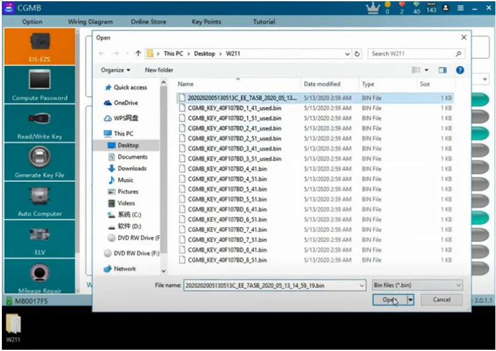Image resolution: width=496 pixels, height=351 pixels.
Task: Open the Online Store menu
Action: click(x=148, y=22)
